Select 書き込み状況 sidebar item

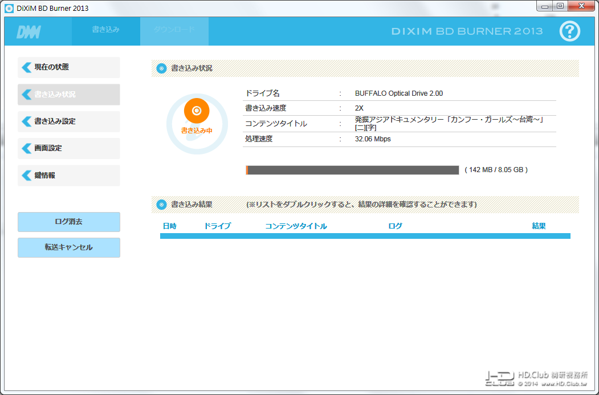69,95
